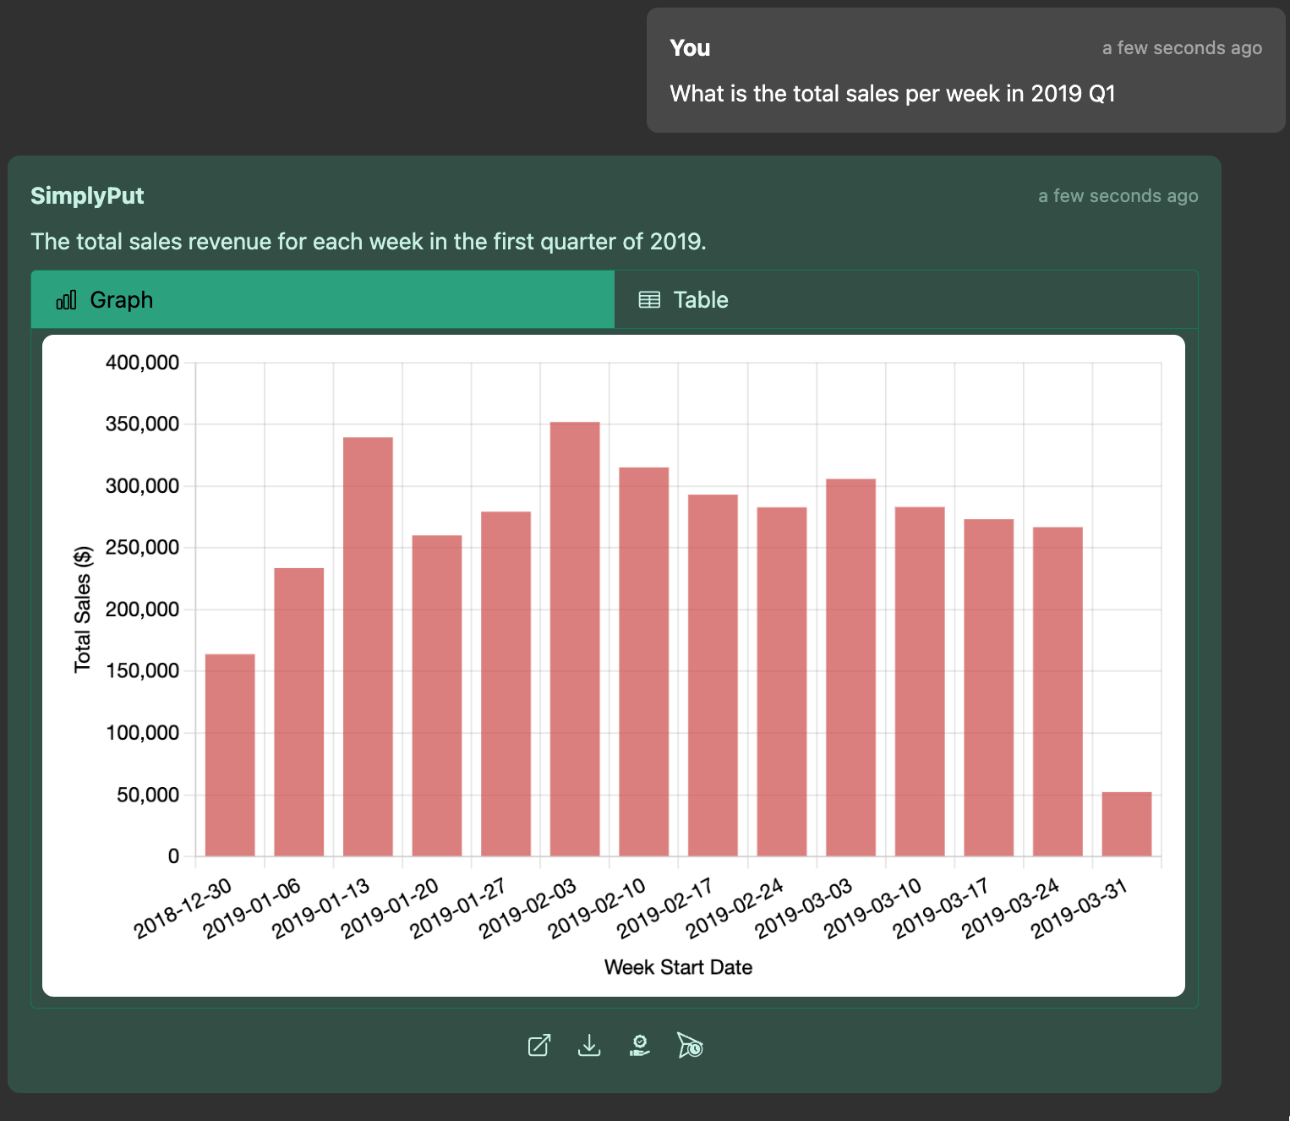Click the bar for week 2019-03-24
This screenshot has height=1121, width=1290.
coord(1058,692)
